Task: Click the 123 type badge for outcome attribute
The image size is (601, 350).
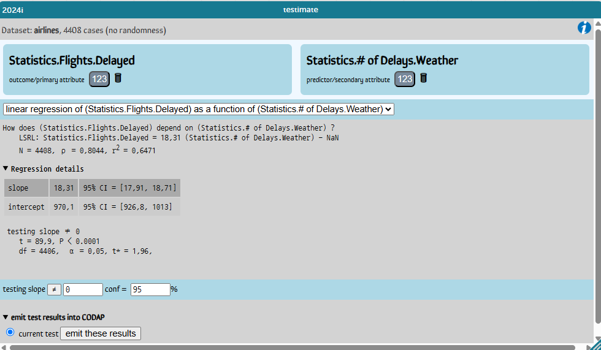Action: click(x=99, y=79)
